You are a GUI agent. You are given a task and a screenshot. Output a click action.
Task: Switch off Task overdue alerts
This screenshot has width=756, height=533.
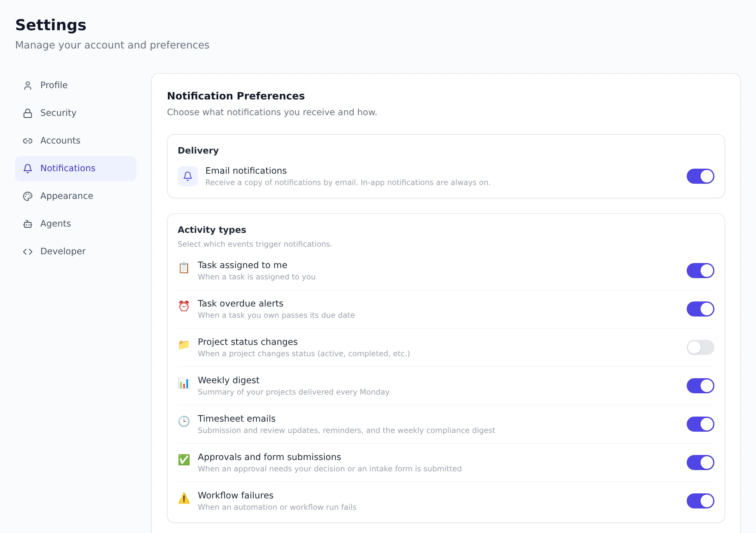[700, 309]
